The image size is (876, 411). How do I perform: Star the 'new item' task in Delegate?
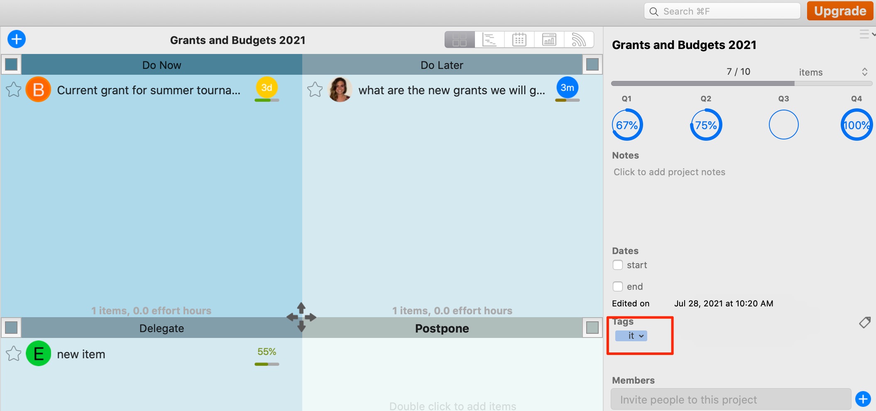coord(14,353)
